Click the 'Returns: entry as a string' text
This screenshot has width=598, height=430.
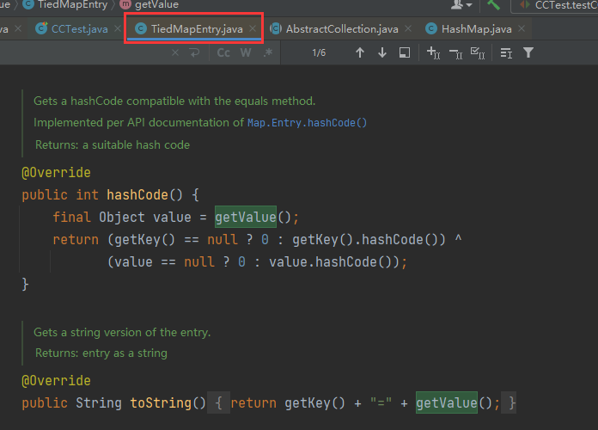click(101, 353)
